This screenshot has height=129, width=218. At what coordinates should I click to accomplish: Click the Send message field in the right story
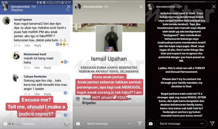[181, 123]
